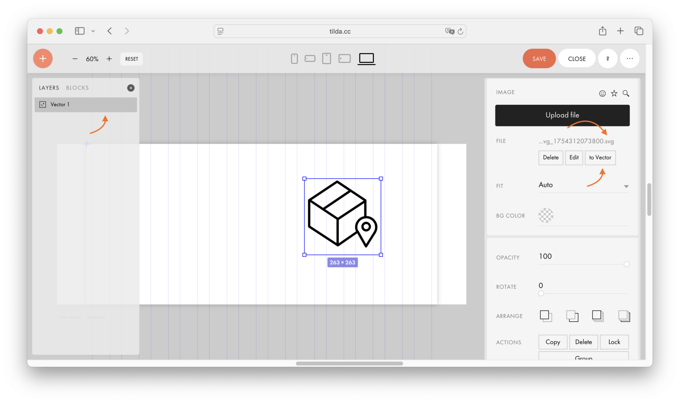Click the Send to Back arrange icon
This screenshot has width=680, height=403.
pyautogui.click(x=624, y=316)
